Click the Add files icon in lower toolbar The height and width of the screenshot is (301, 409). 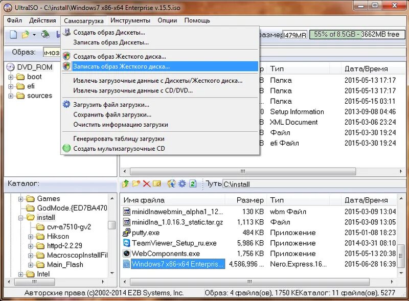pyautogui.click(x=171, y=183)
